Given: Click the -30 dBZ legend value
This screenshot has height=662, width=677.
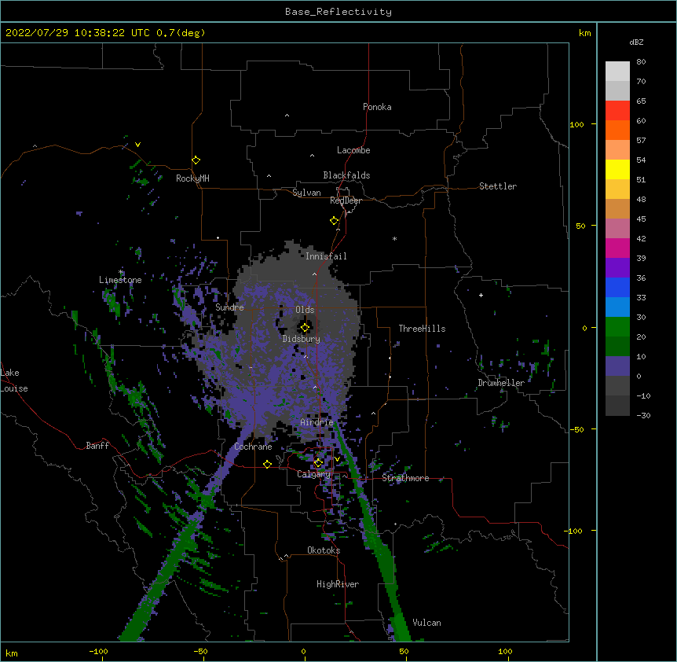Looking at the screenshot, I should click(643, 415).
